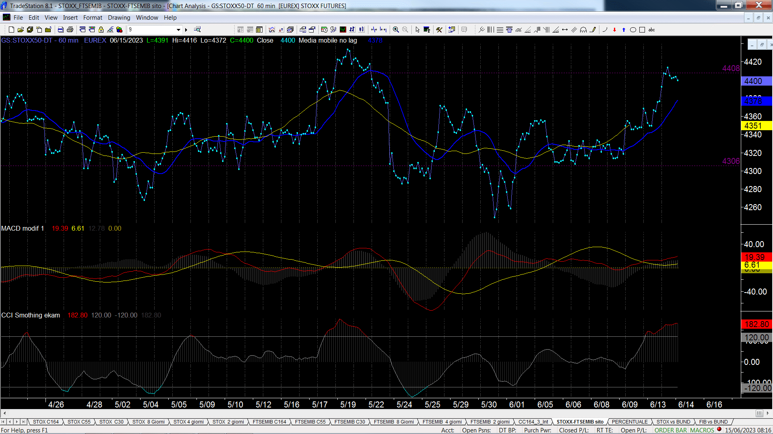Click the horizontal scrollbar right arrow

[768, 413]
